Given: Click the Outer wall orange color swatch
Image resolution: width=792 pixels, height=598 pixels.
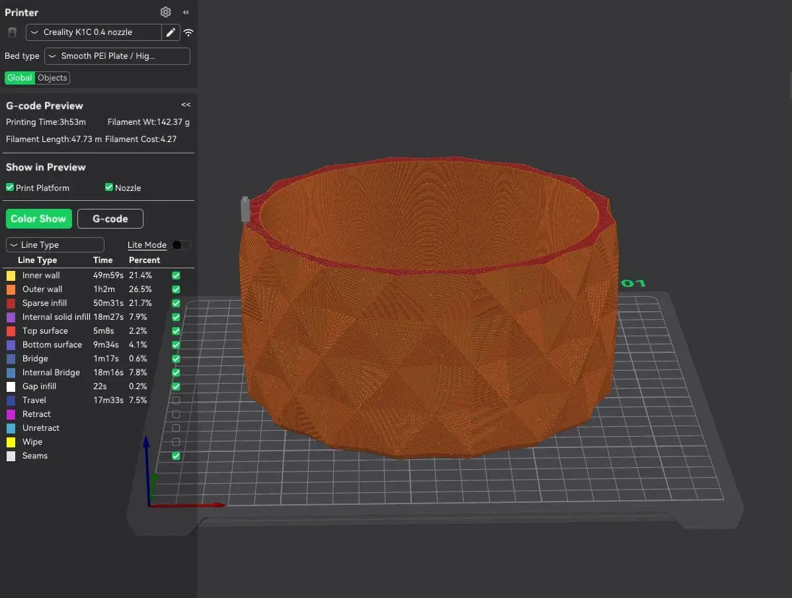Looking at the screenshot, I should [11, 289].
